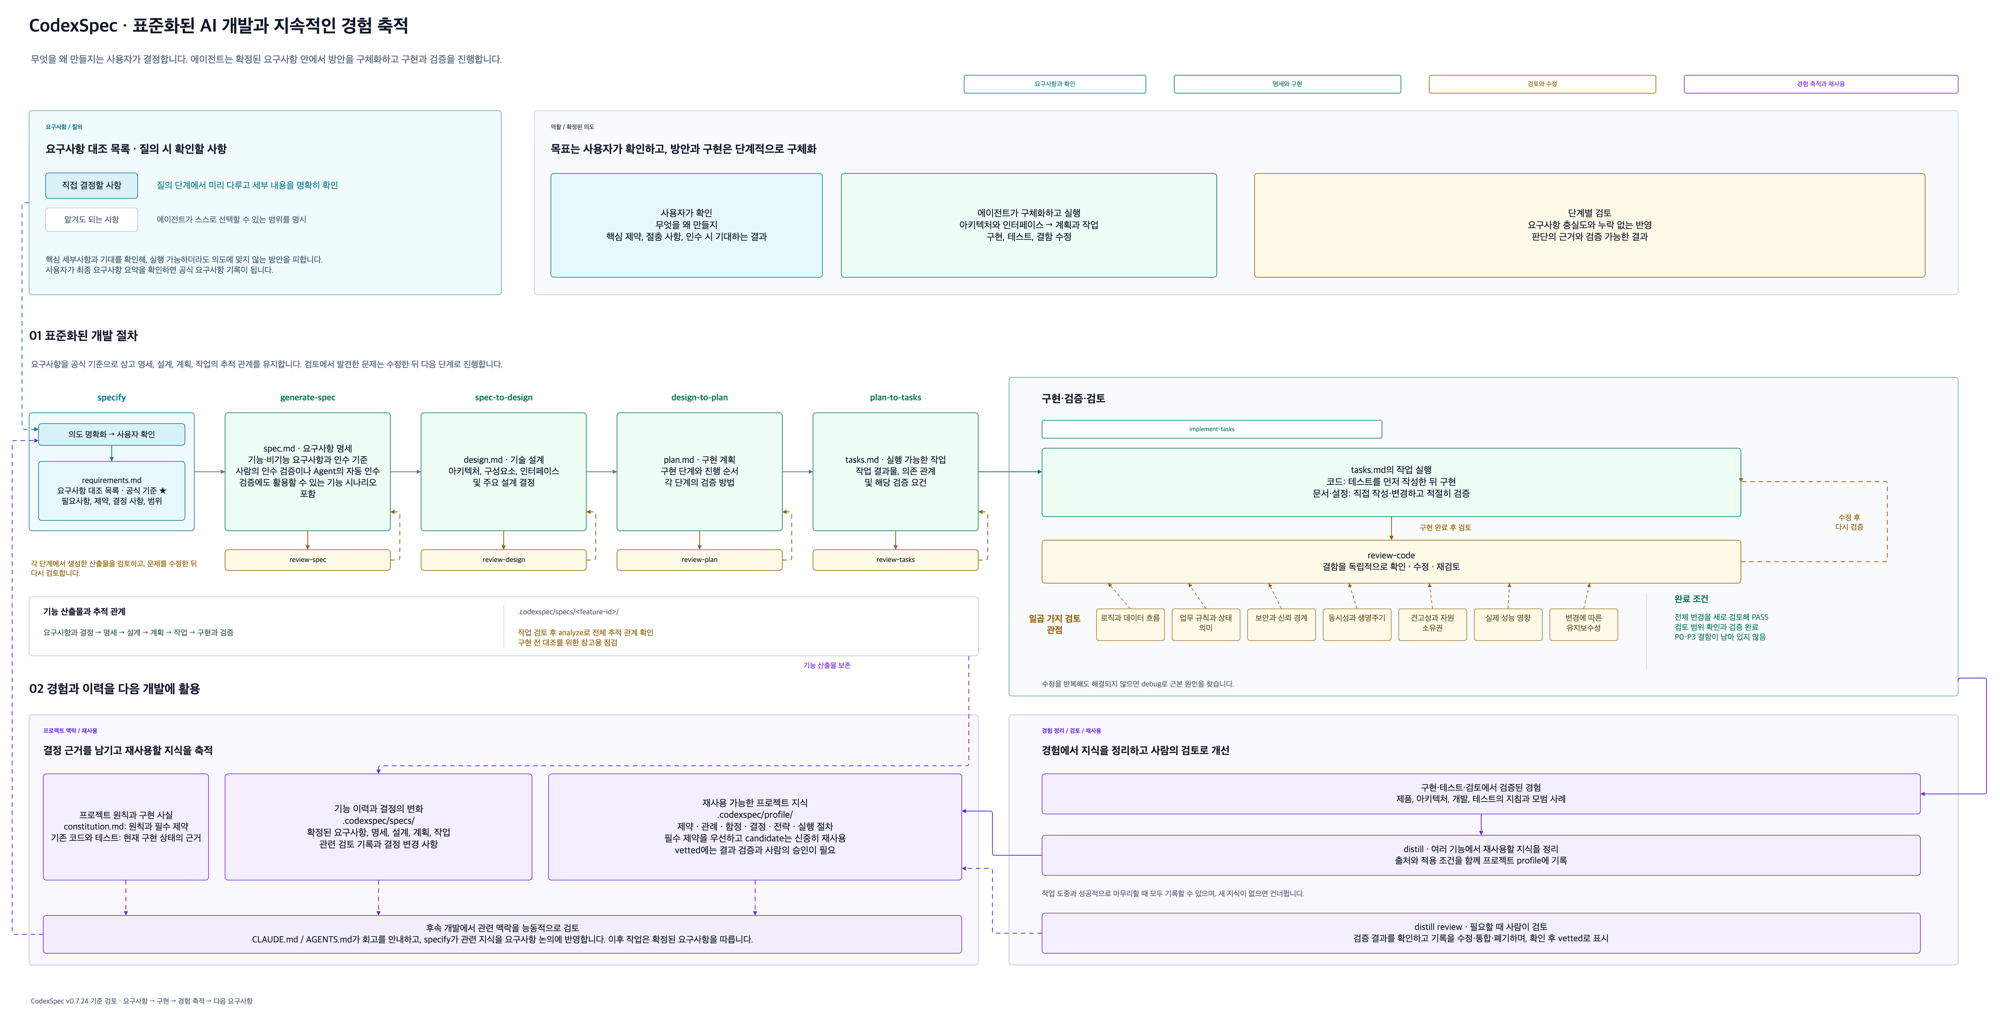2000x1020 pixels.
Task: Click the 프로젝트 원칙과 구현 사실 card
Action: tap(126, 827)
